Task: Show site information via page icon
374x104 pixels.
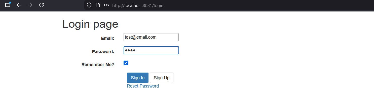Action: [98, 5]
